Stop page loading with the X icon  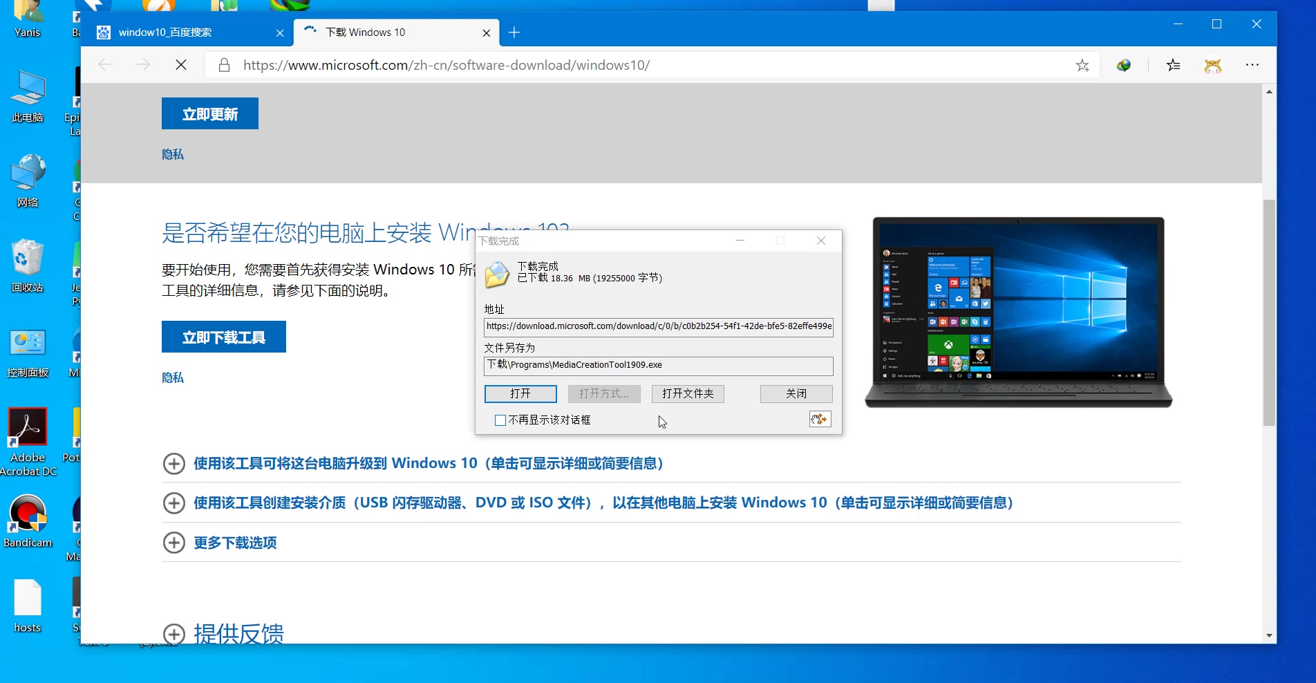tap(181, 64)
